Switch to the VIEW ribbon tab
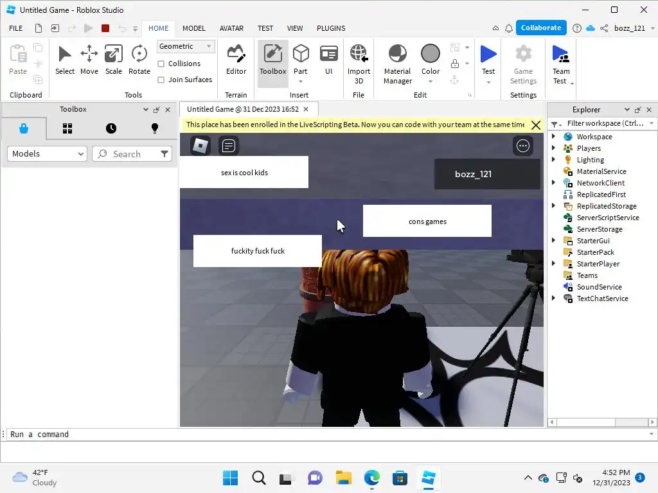Image resolution: width=658 pixels, height=493 pixels. [294, 28]
